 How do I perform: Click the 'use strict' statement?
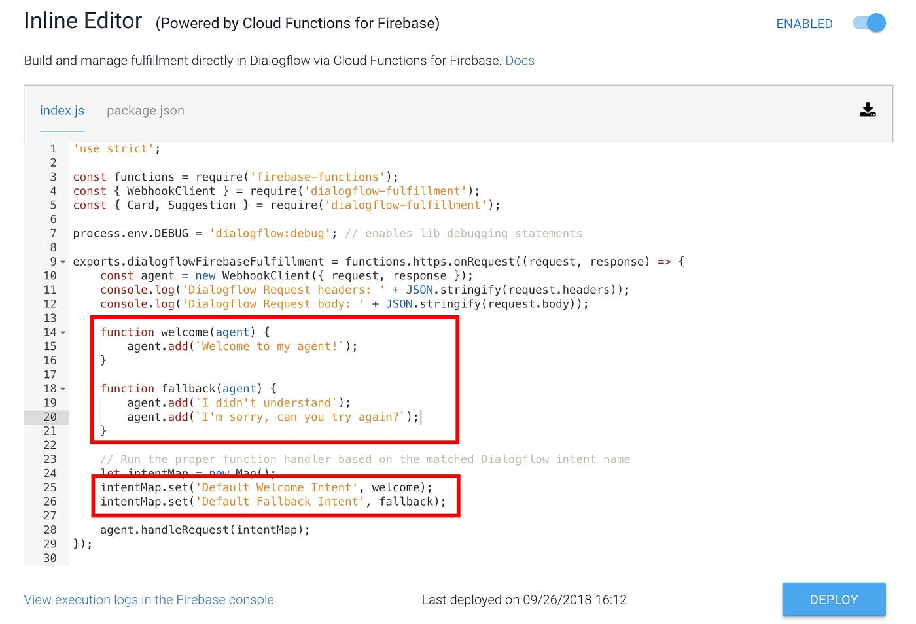pos(116,148)
